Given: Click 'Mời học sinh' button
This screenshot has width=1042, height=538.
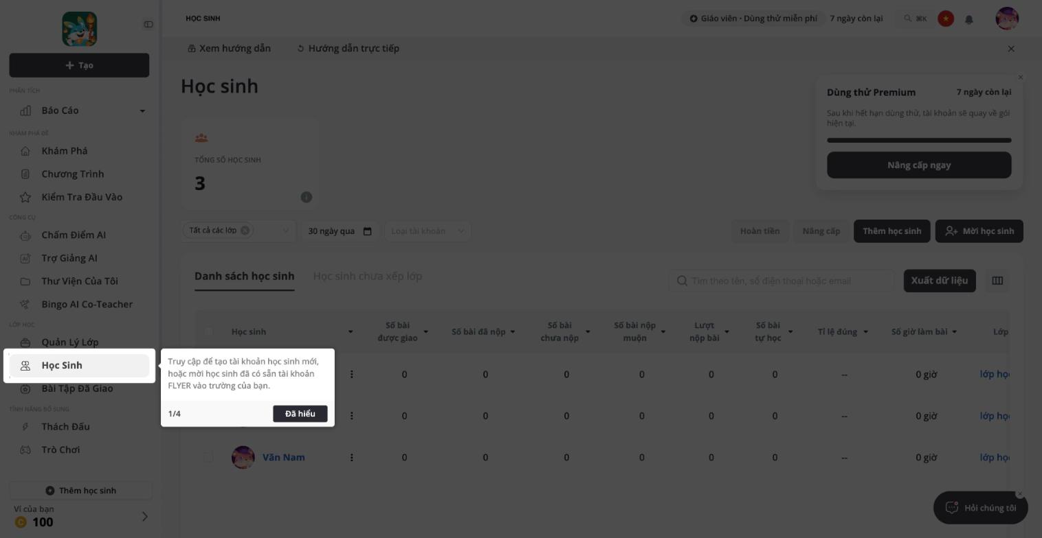Looking at the screenshot, I should click(979, 231).
